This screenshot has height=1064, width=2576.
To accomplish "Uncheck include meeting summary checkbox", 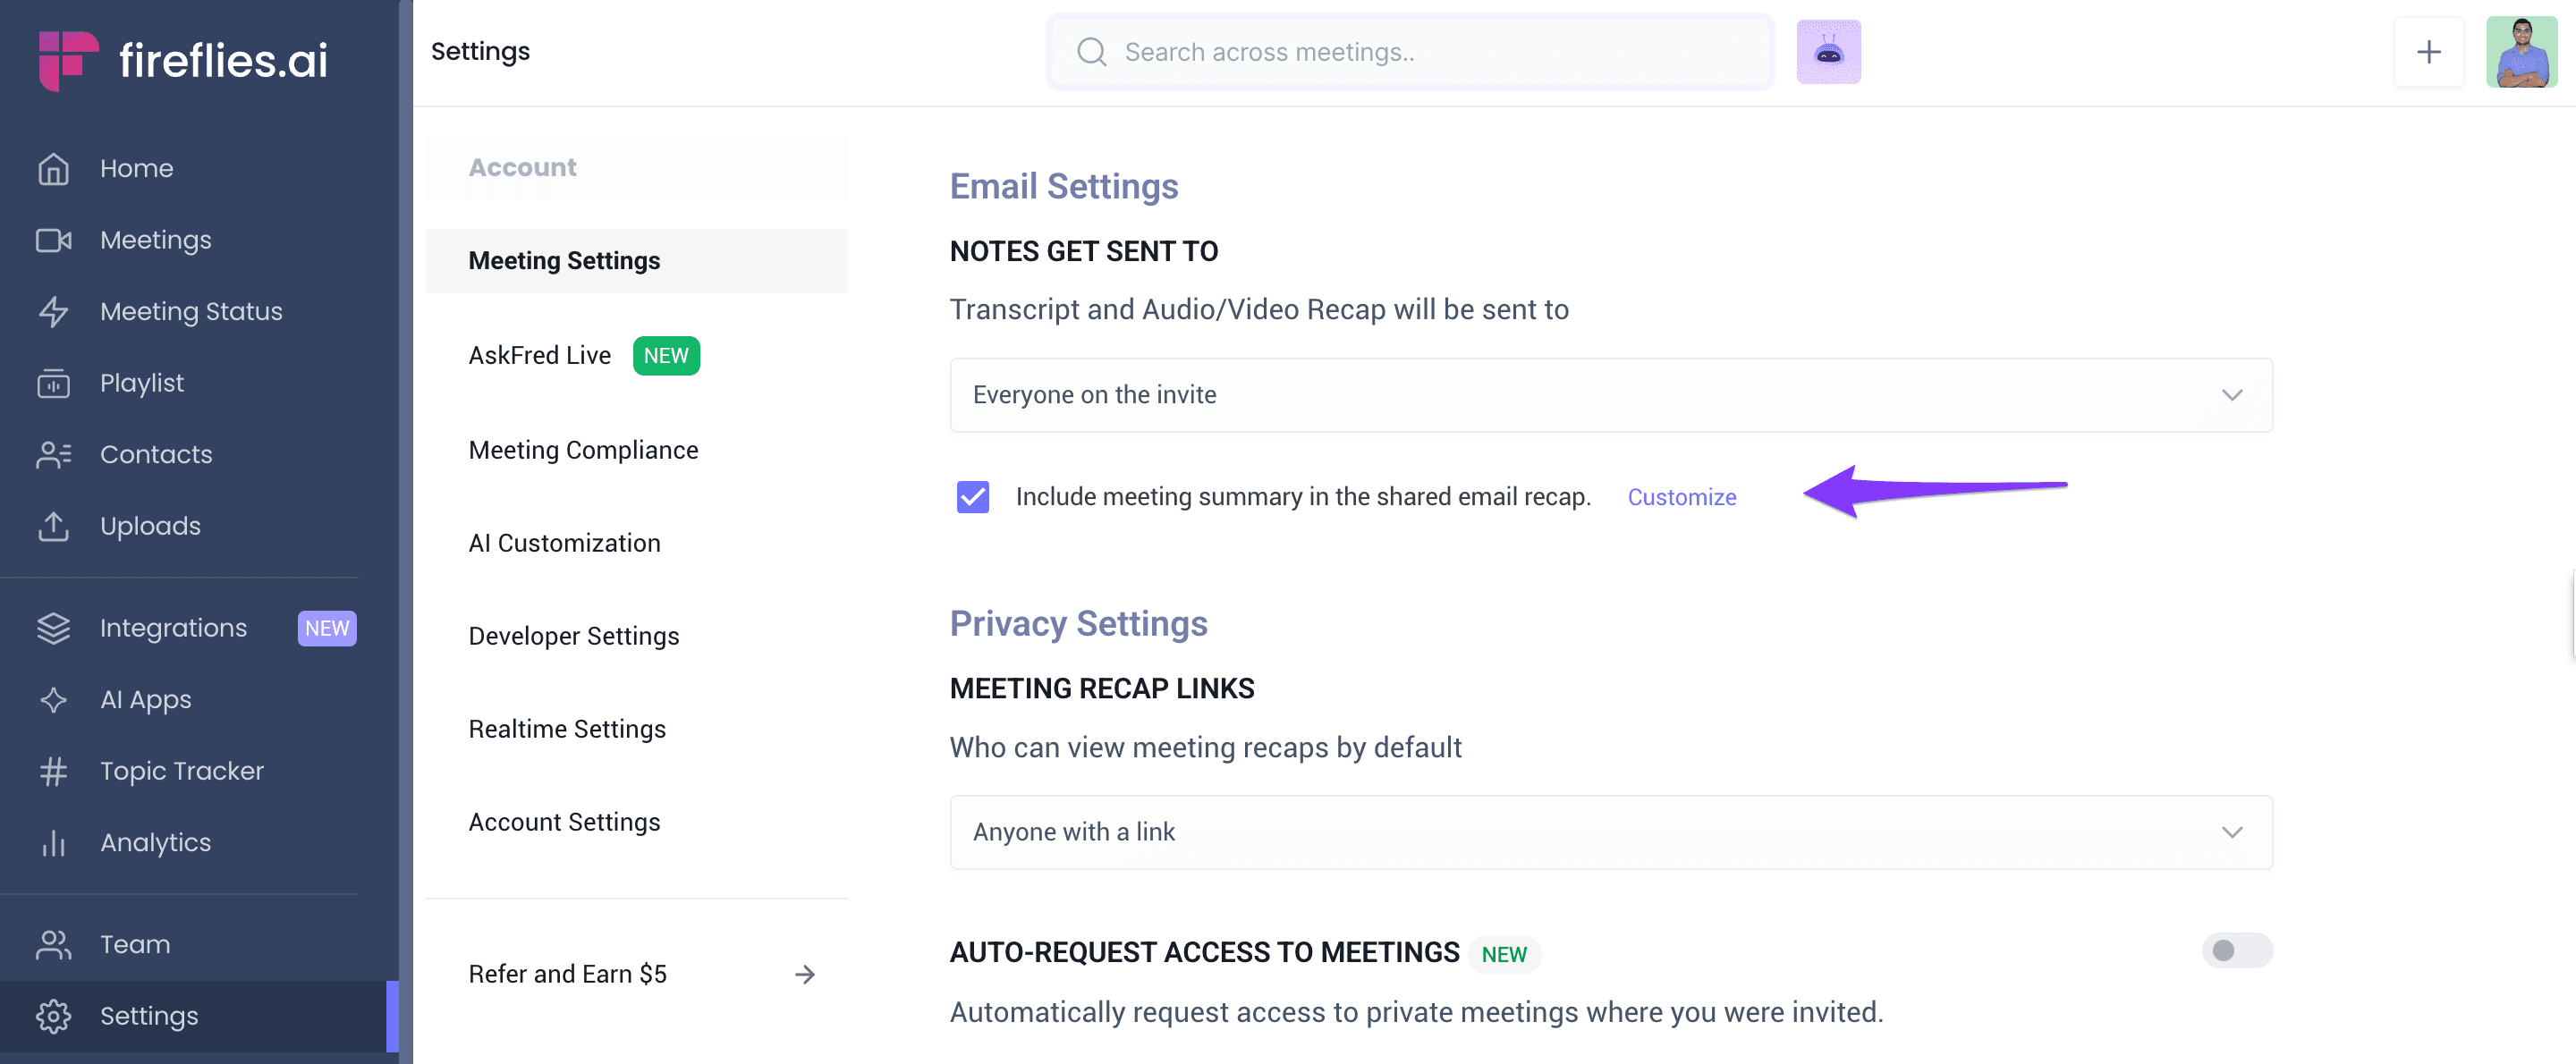I will point(972,497).
